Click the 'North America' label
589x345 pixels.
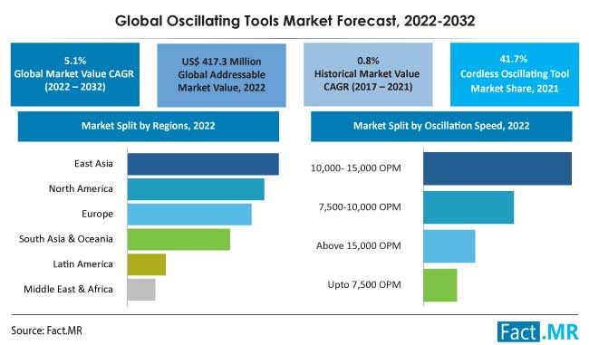81,189
